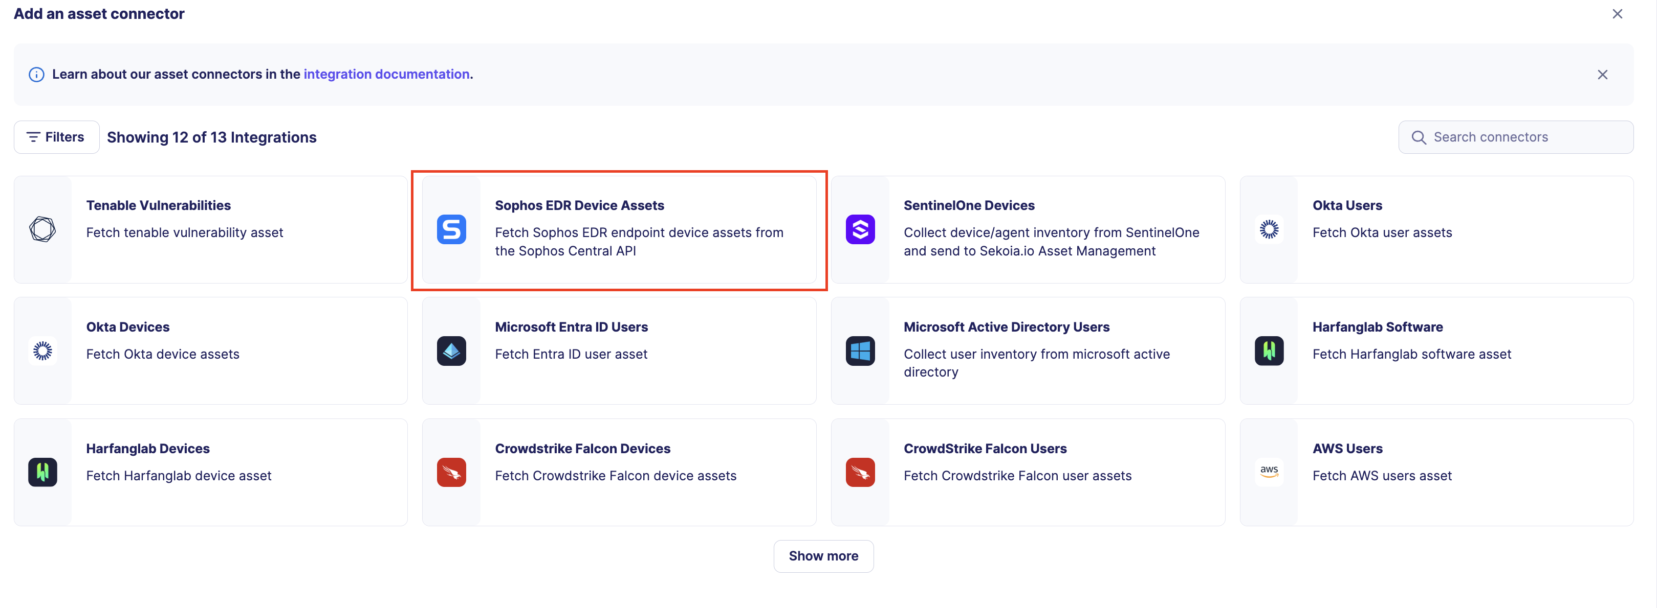Click the Crowdstrike Falcon Devices red icon
The height and width of the screenshot is (608, 1657).
click(x=451, y=472)
